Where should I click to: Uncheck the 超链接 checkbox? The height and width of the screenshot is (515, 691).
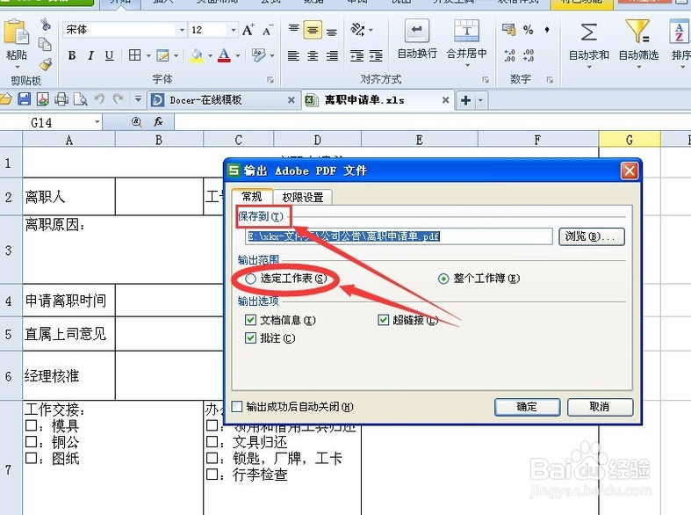pyautogui.click(x=383, y=320)
